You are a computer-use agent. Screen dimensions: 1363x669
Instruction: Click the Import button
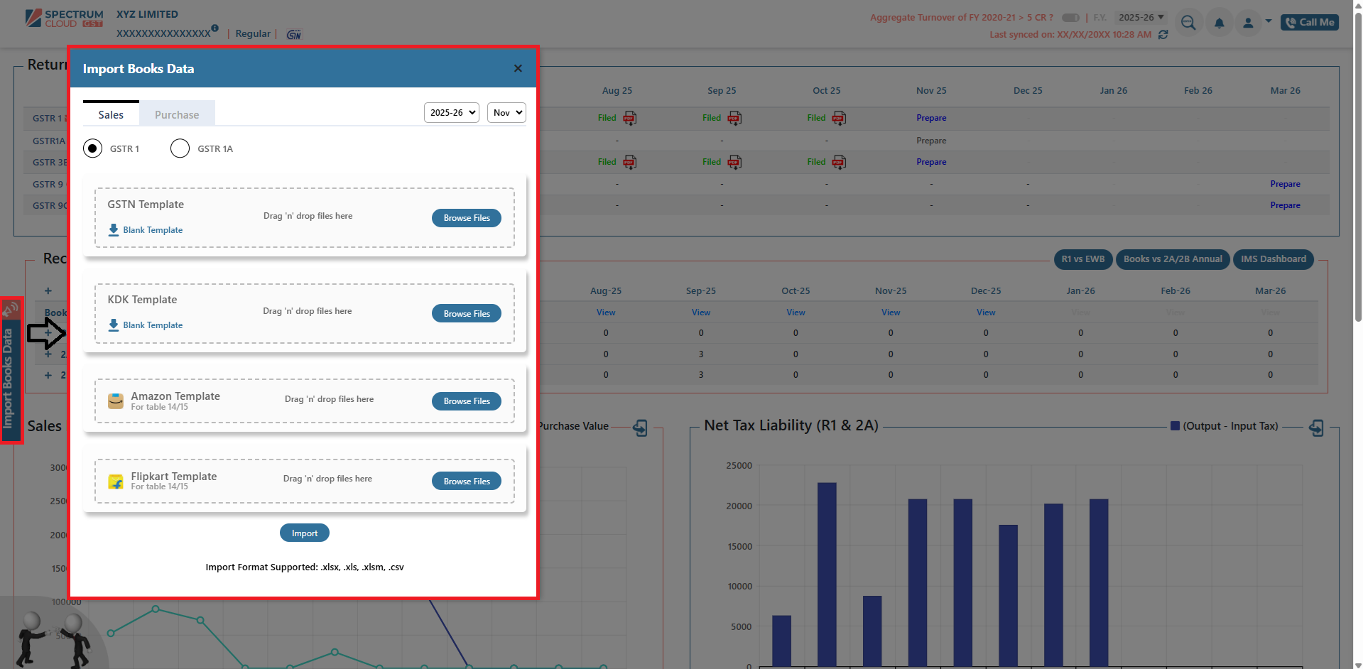pyautogui.click(x=304, y=533)
